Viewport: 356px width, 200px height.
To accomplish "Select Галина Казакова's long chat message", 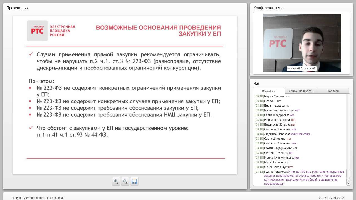I will [x=300, y=177].
